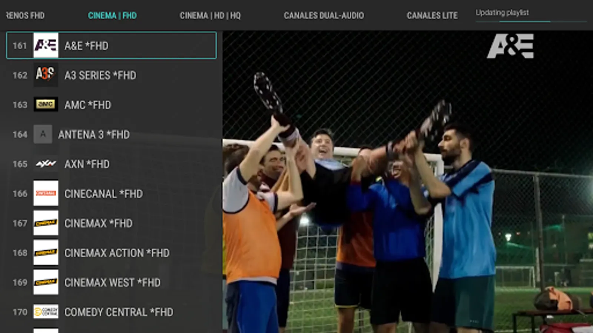The height and width of the screenshot is (333, 593).
Task: Select the AMC channel logo icon
Action: [x=46, y=104]
